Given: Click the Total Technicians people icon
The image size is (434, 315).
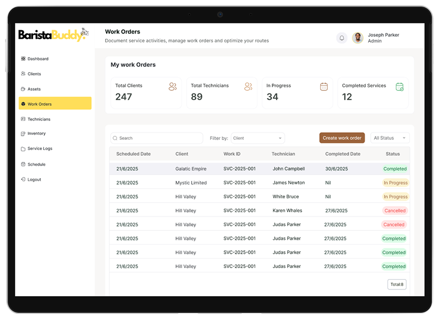Looking at the screenshot, I should pos(248,87).
